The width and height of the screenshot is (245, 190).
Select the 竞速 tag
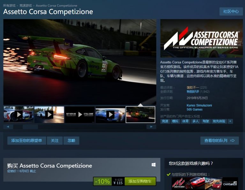point(165,121)
